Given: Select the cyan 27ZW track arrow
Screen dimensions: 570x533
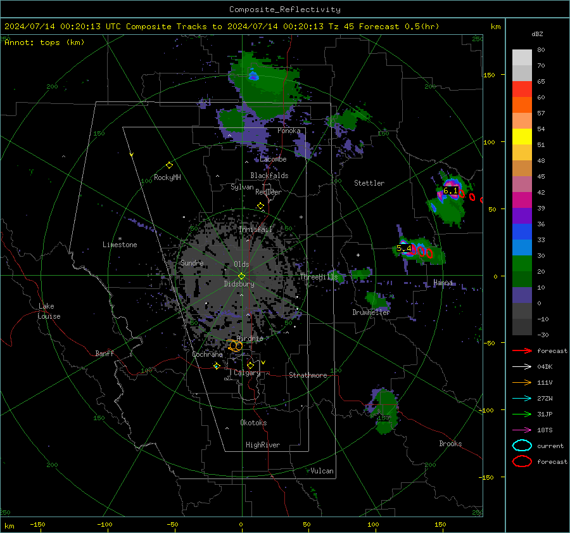Looking at the screenshot, I should click(522, 399).
